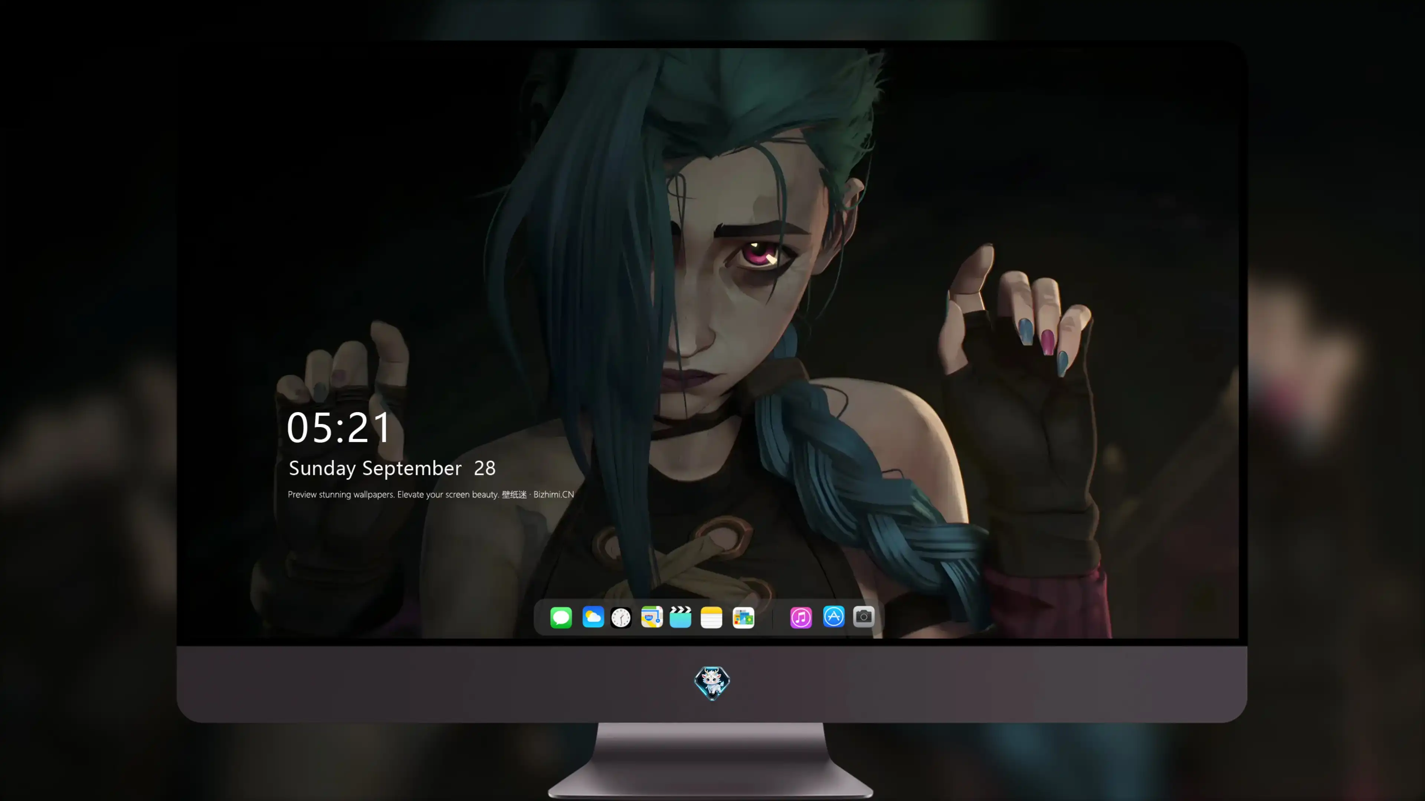The image size is (1425, 801).
Task: Open the photo collage app icon
Action: click(x=743, y=617)
